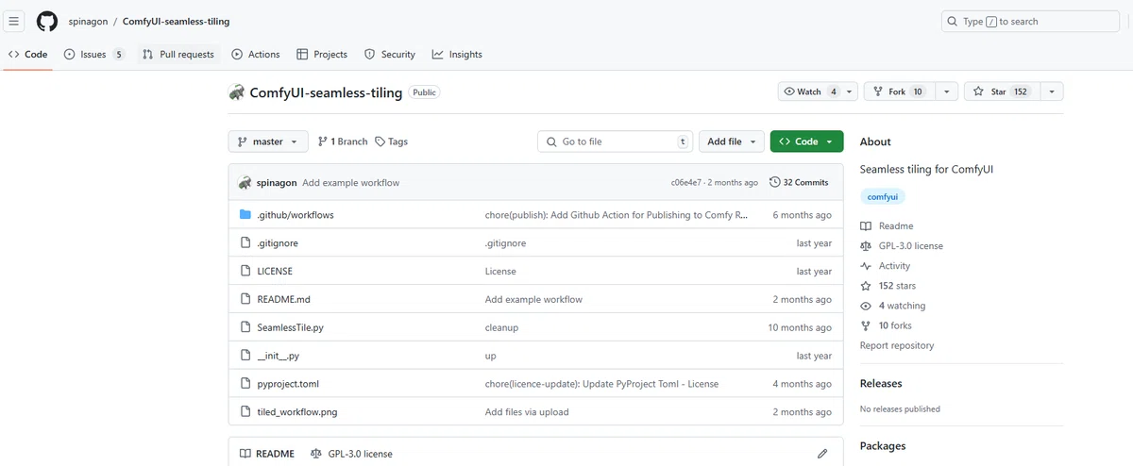Open commit hash c06e4e7
Screen dimensions: 1133x466
(687, 183)
